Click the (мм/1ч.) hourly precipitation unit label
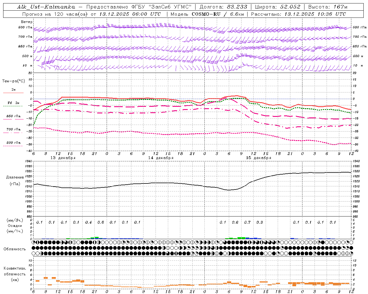This screenshot has width=368, height=294. (15, 231)
